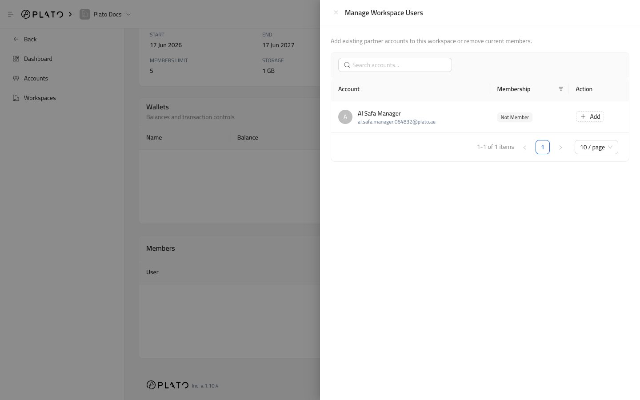
Task: Click the Inc. v.1.10.4 version text
Action: [x=205, y=386]
